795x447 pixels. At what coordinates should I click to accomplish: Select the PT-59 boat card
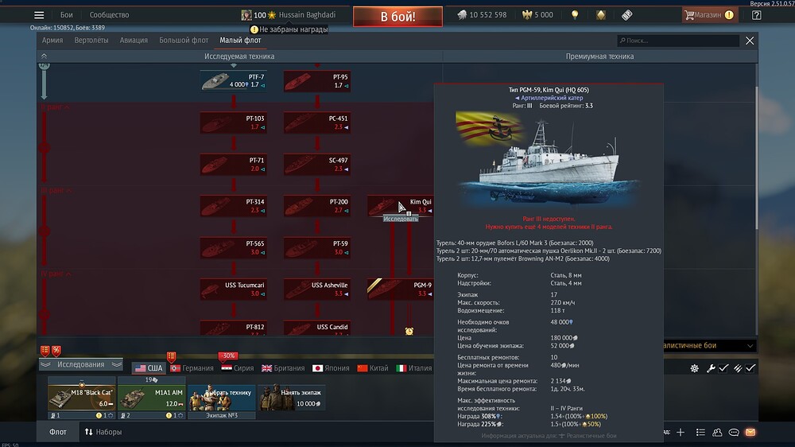(317, 248)
